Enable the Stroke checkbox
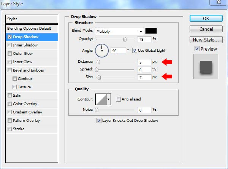Viewport: 228px width, 169px height. click(9, 129)
